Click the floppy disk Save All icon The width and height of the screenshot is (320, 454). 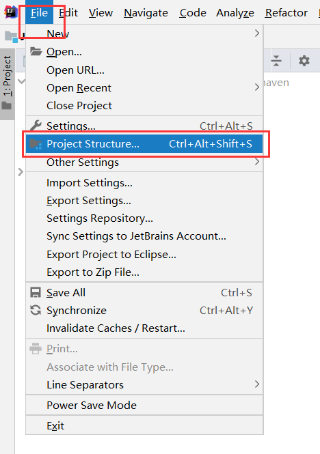[36, 292]
